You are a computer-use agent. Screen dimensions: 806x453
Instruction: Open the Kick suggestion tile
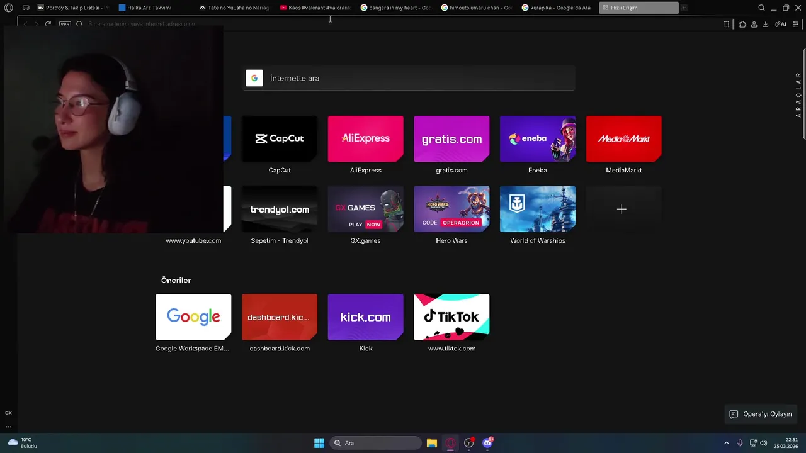pyautogui.click(x=366, y=317)
